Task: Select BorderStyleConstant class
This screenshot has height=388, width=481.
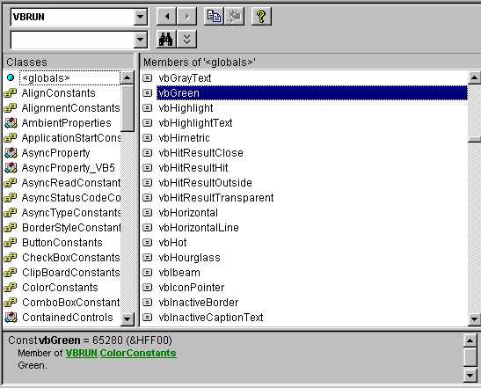Action: click(x=71, y=228)
